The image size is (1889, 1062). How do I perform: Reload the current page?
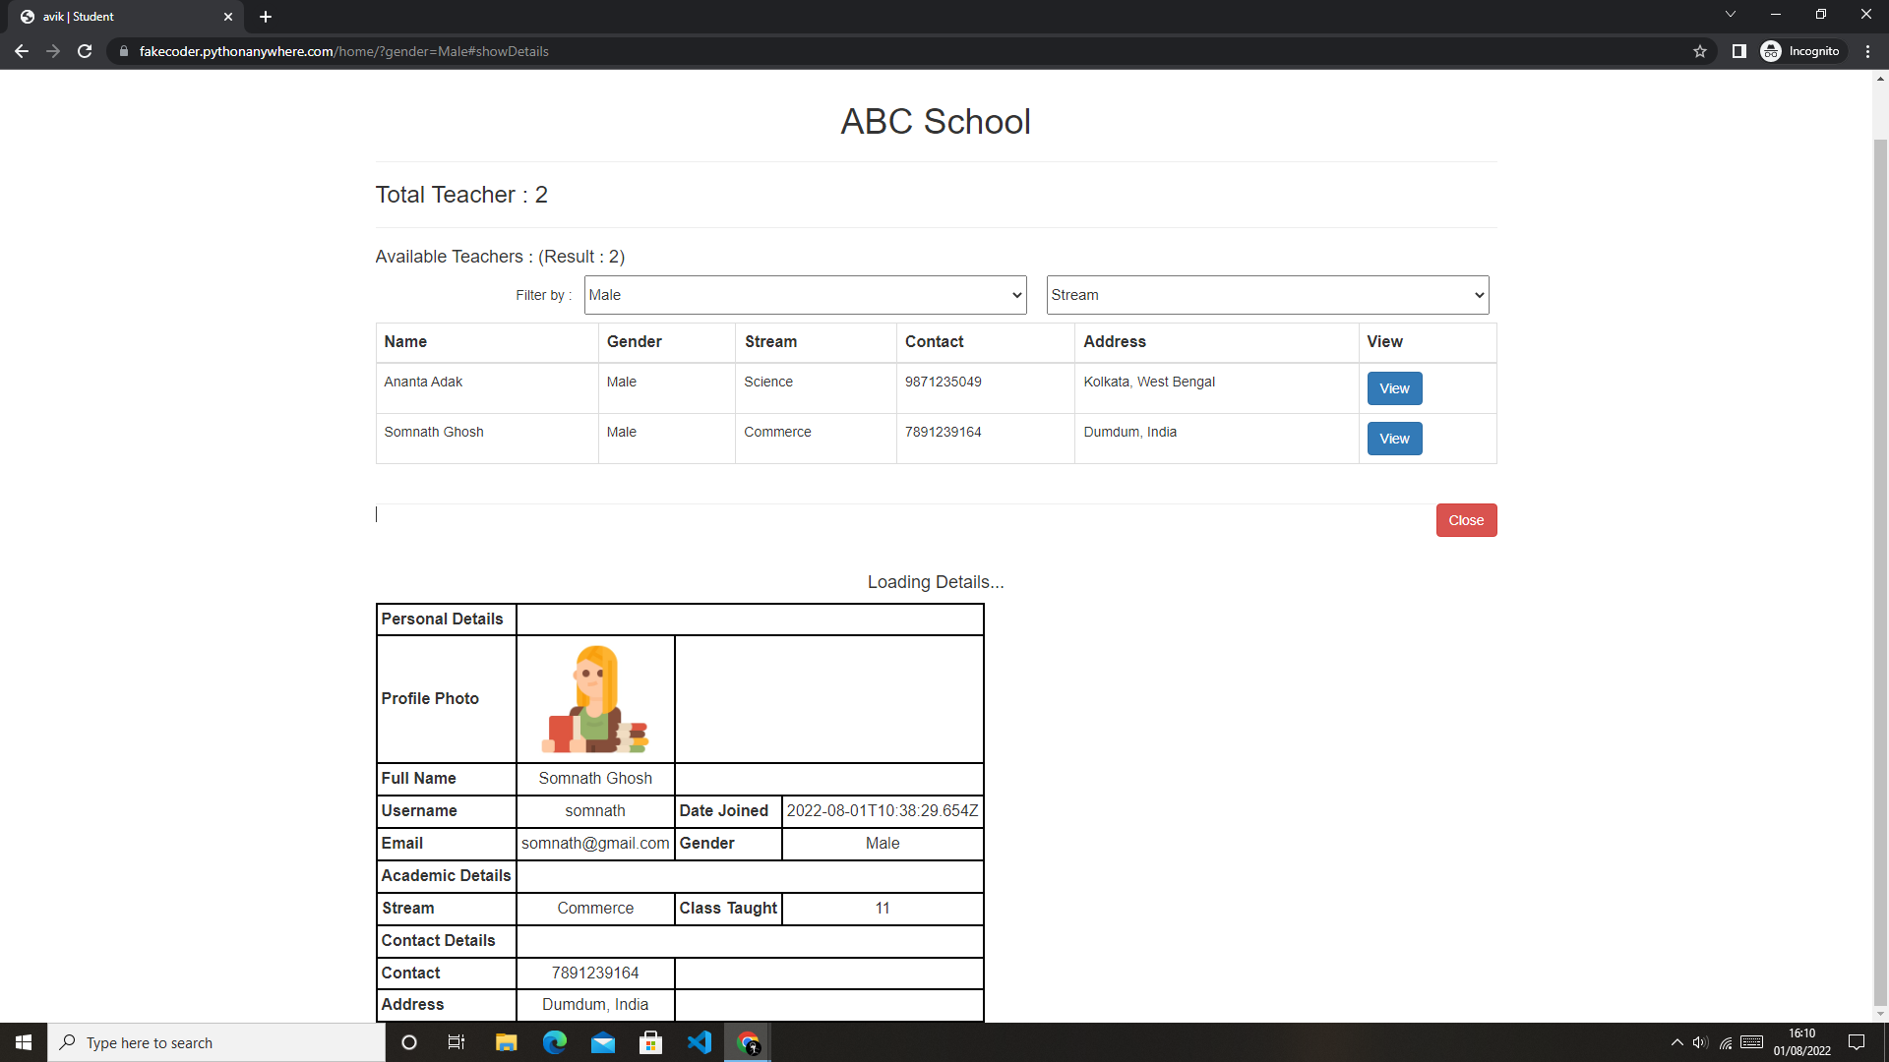85,51
